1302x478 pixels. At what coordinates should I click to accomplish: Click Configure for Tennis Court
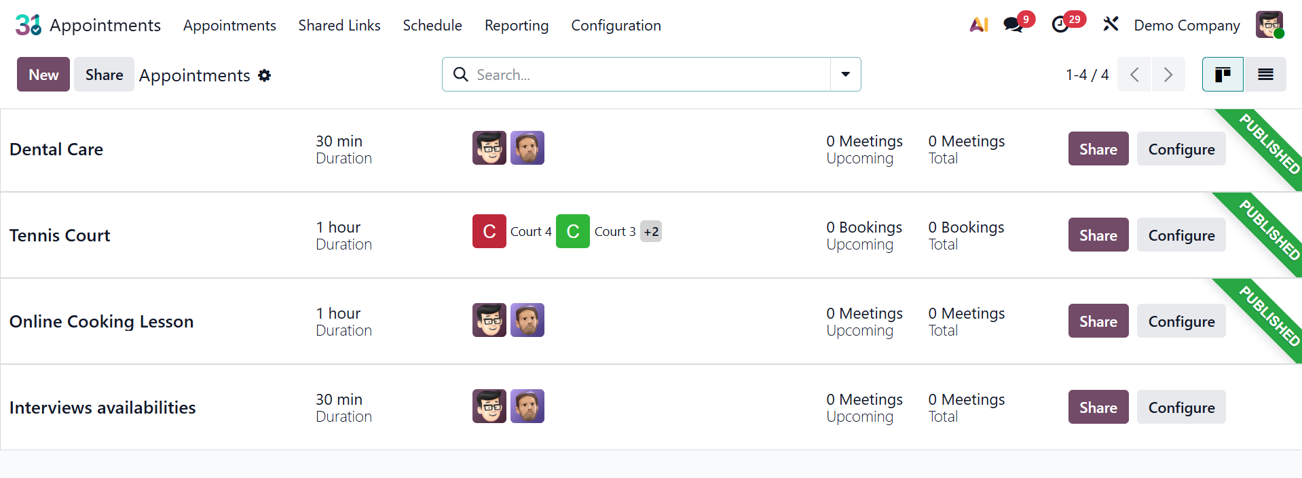click(x=1181, y=235)
